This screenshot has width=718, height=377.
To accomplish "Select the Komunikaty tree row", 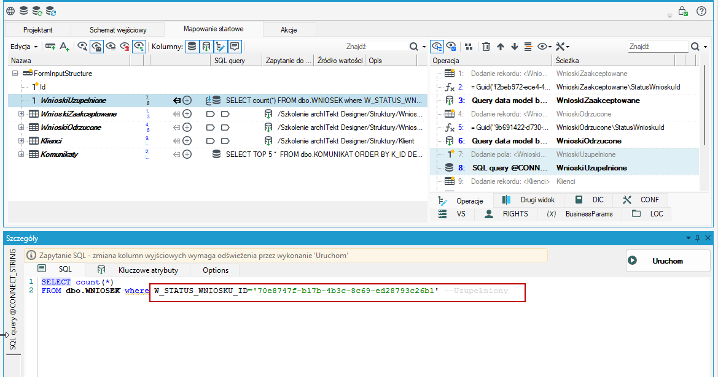I will click(217, 154).
